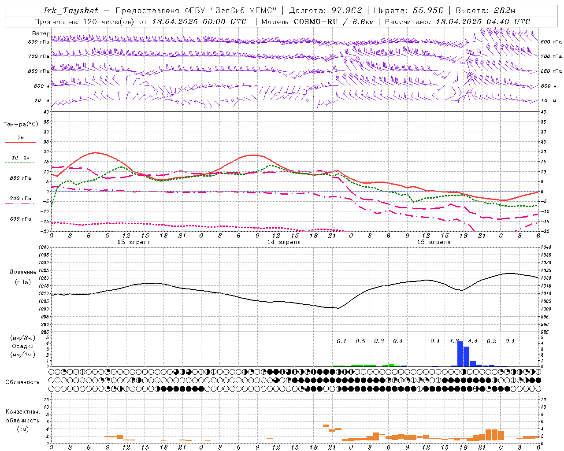Click the 14 апреля date label
The width and height of the screenshot is (564, 451).
click(x=284, y=242)
